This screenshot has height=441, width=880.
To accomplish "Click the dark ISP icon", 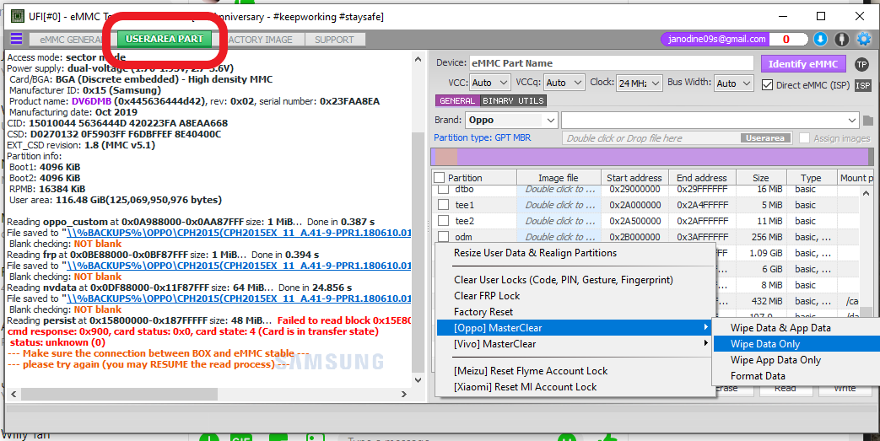I will [x=862, y=85].
